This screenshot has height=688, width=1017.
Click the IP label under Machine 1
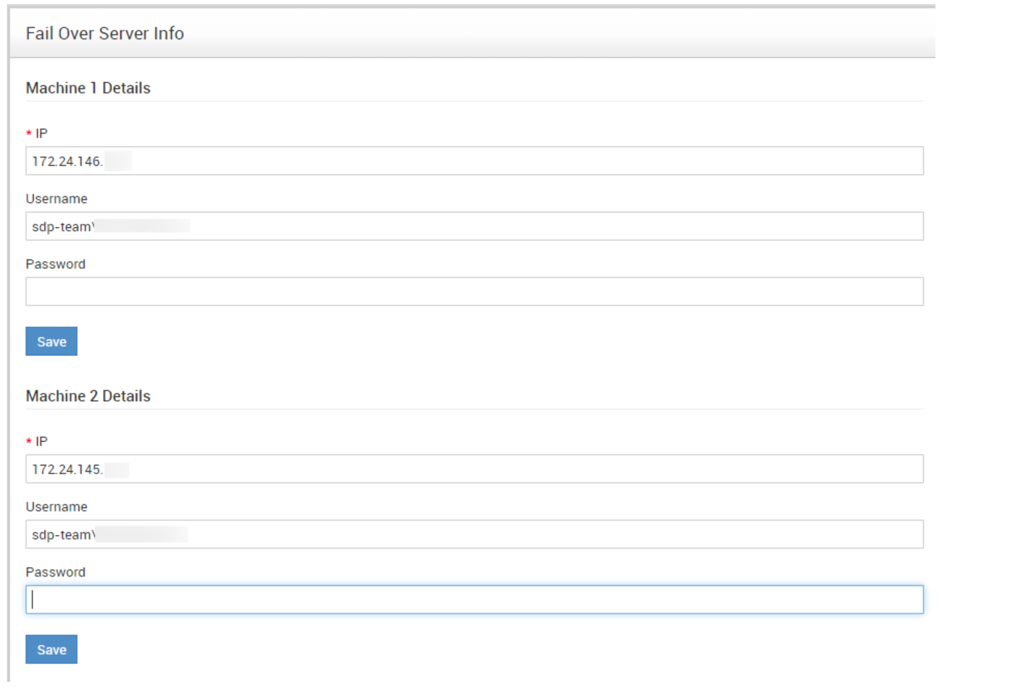coord(41,133)
